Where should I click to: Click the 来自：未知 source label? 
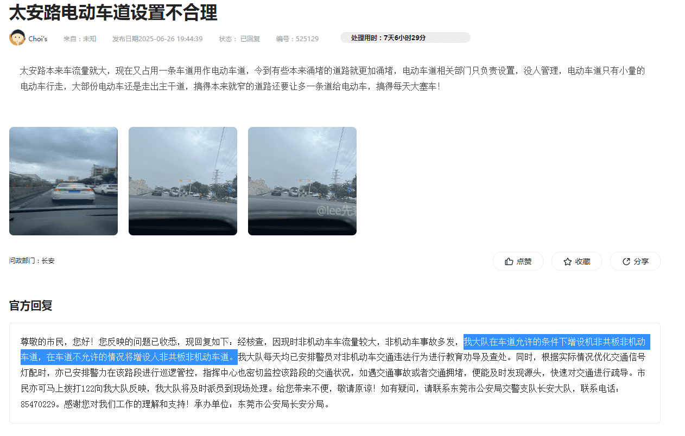[80, 39]
